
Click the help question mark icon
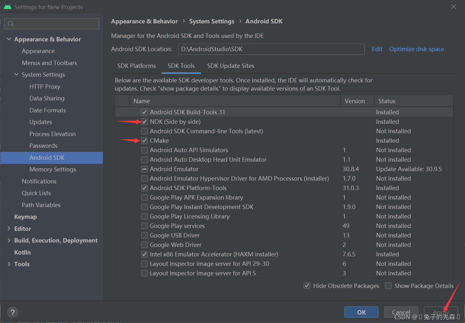[x=12, y=312]
